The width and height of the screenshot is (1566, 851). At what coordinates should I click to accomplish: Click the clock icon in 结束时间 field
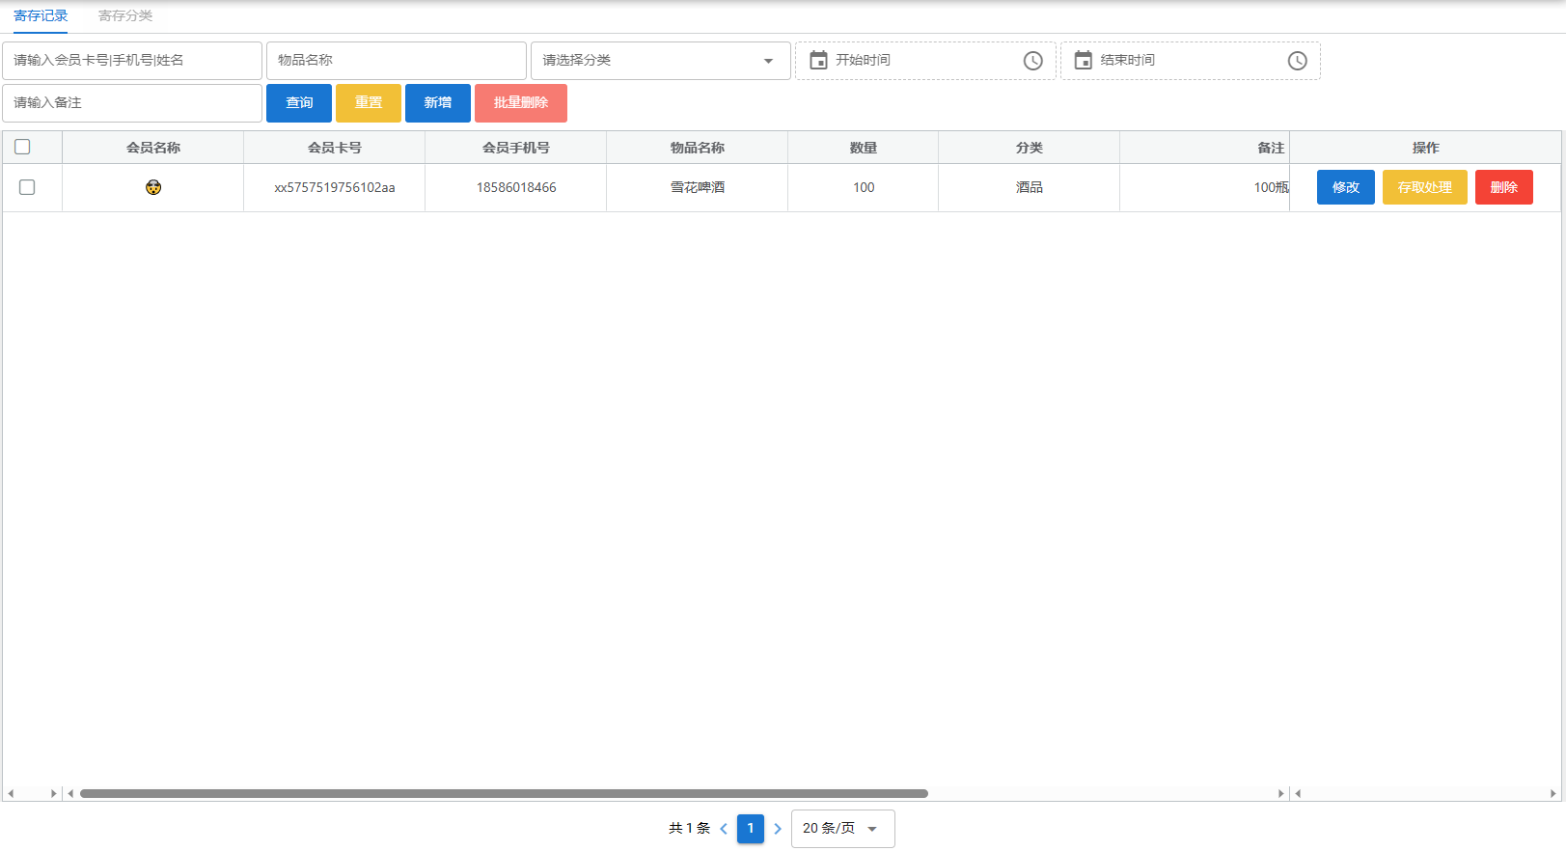[x=1297, y=61]
